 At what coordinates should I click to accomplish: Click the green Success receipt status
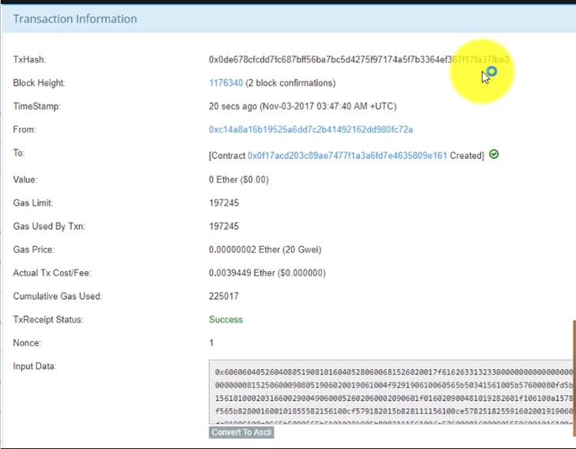point(225,320)
